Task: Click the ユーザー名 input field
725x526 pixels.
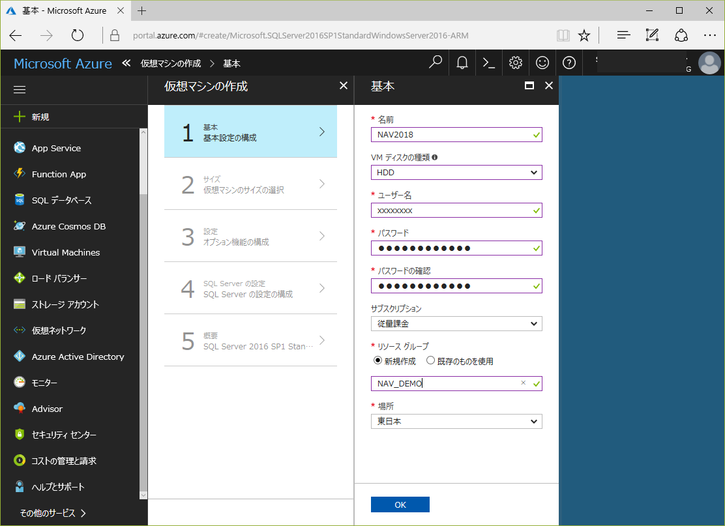Action: (456, 211)
